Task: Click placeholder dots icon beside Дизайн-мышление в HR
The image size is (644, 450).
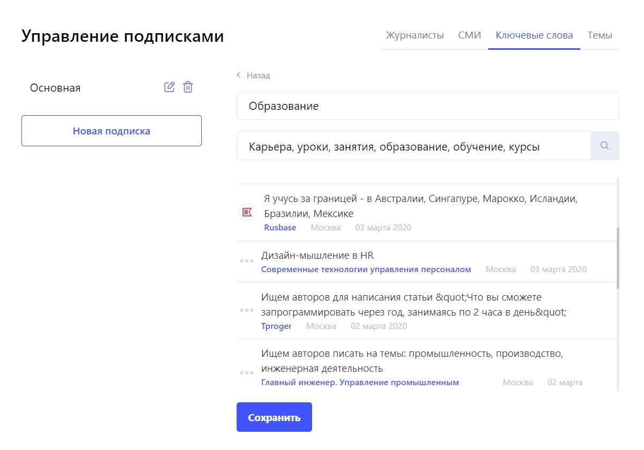Action: click(247, 261)
